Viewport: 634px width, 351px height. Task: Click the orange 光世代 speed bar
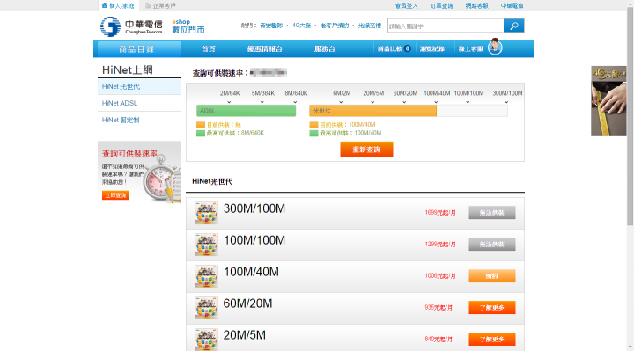point(372,111)
